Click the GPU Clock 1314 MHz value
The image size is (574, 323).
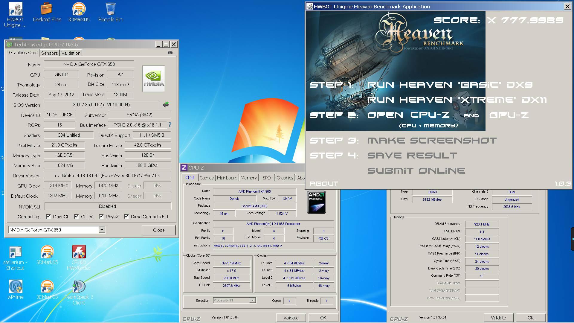58,185
